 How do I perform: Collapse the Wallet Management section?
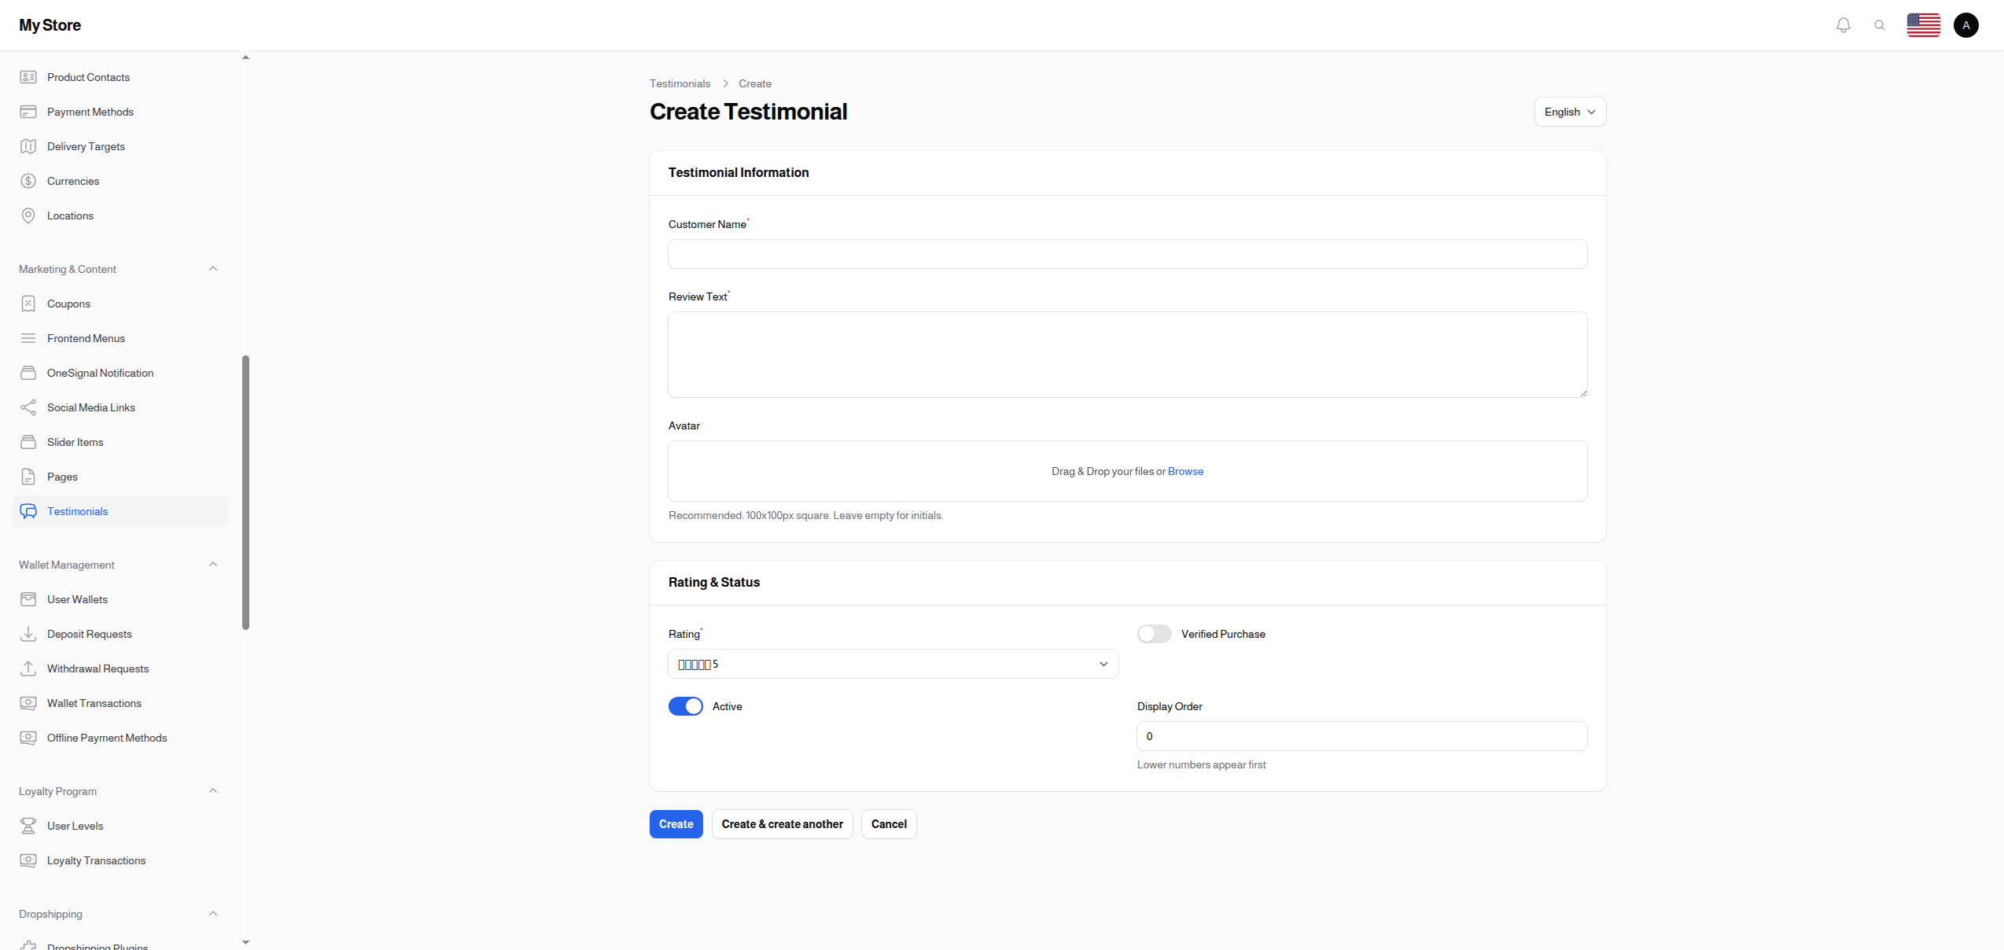tap(212, 565)
